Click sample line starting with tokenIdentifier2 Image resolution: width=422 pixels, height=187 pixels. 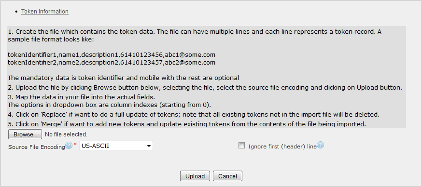tap(112, 63)
